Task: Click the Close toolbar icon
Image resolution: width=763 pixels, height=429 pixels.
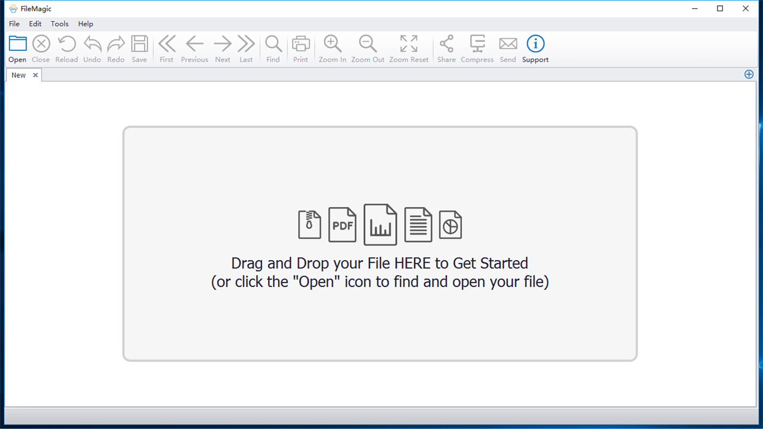Action: [x=41, y=44]
